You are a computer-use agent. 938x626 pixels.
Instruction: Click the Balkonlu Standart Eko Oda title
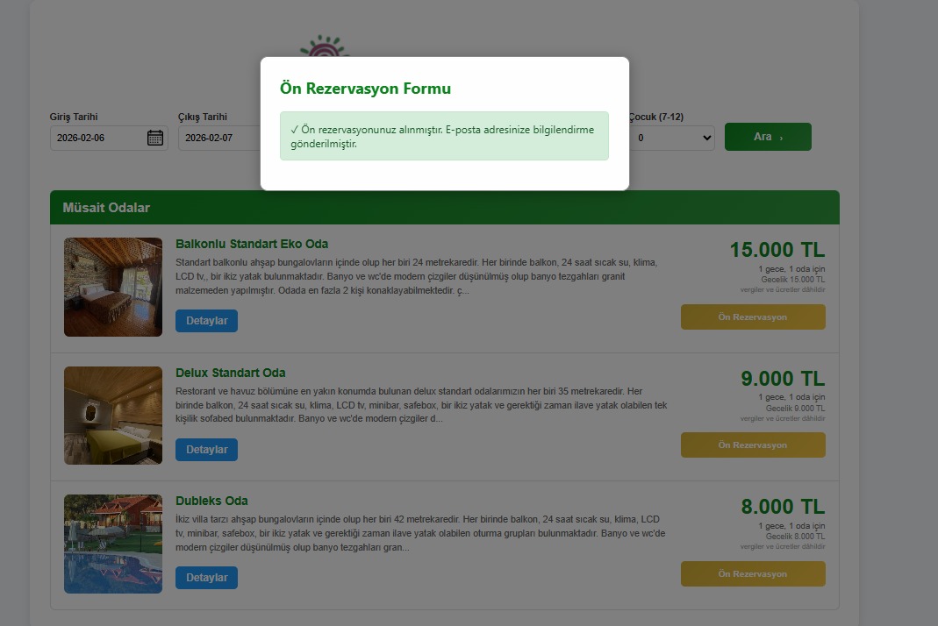coord(252,244)
